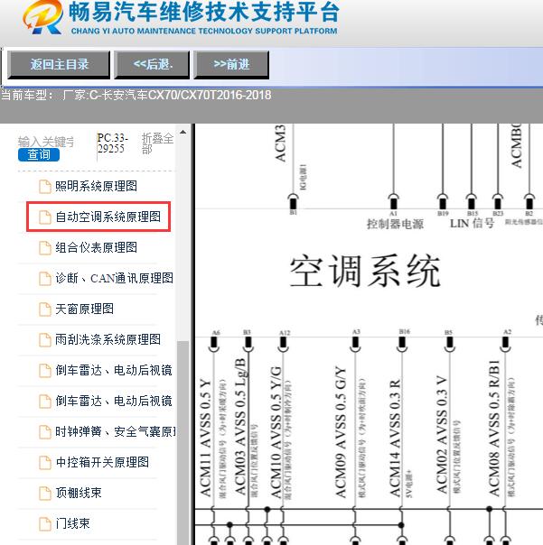Click 折叠全部 collapse all link

pyautogui.click(x=157, y=143)
